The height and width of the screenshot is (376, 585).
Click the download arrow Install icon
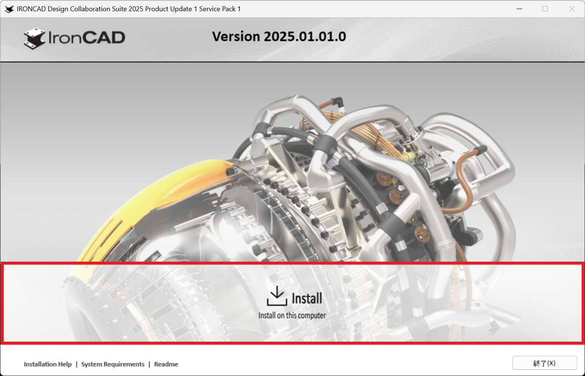(x=277, y=296)
